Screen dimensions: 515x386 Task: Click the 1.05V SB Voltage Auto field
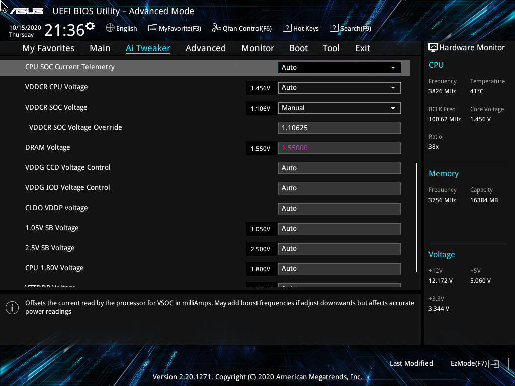coord(339,229)
